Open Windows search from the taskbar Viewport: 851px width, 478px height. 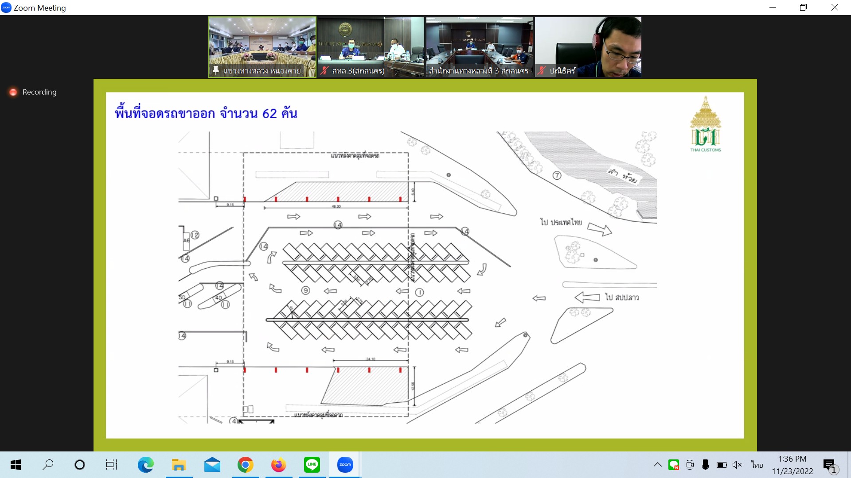pos(48,465)
